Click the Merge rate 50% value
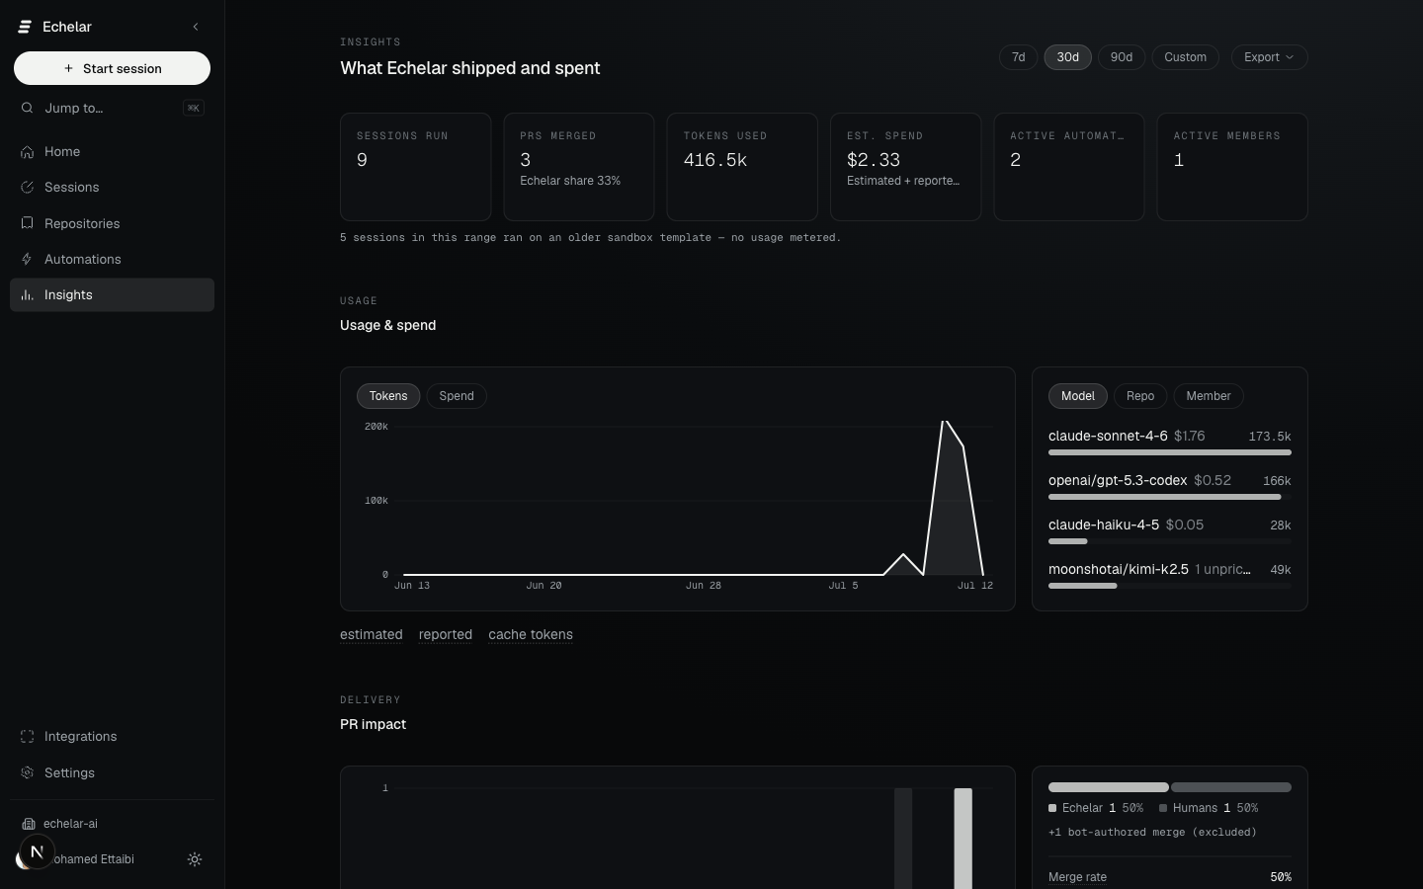Viewport: 1423px width, 889px height. click(1281, 877)
